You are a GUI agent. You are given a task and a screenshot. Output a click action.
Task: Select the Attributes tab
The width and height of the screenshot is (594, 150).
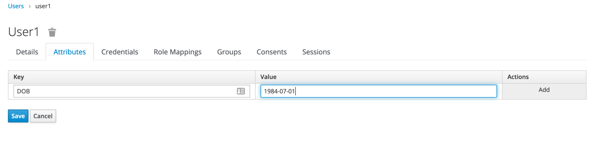[x=70, y=52]
